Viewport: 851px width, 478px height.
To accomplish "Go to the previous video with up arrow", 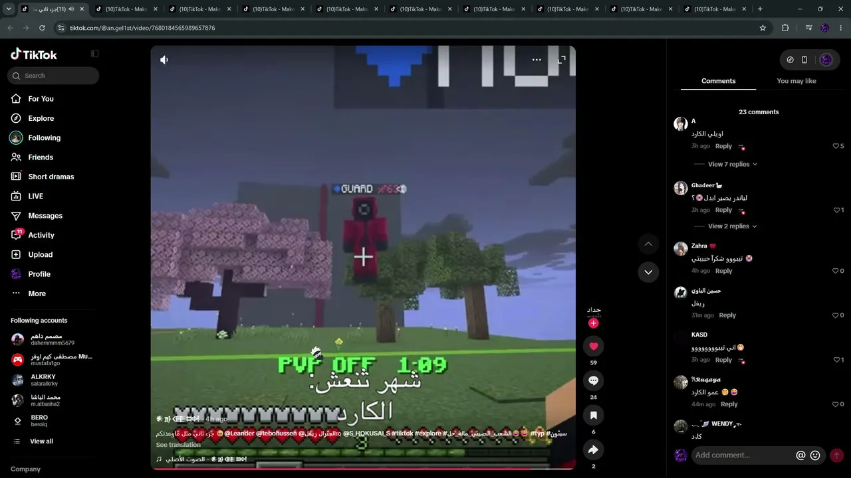I will pos(648,244).
